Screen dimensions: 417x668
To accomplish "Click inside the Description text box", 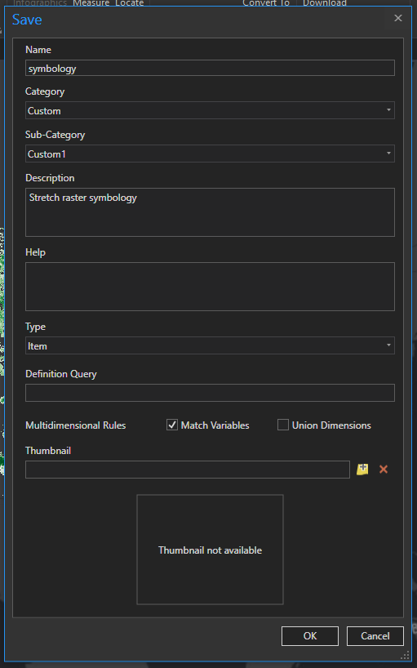I will click(210, 212).
